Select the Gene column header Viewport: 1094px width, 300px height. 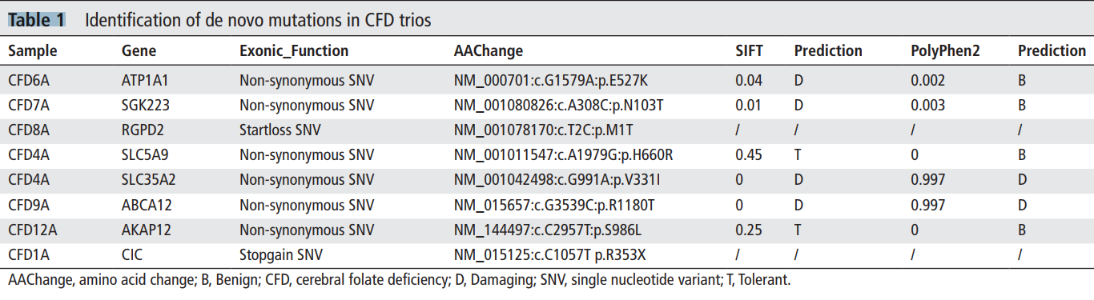point(139,51)
